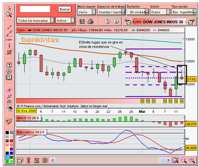The height and width of the screenshot is (167, 199).
Task: Zoom out with the minus magnifier icon
Action: (x=184, y=160)
